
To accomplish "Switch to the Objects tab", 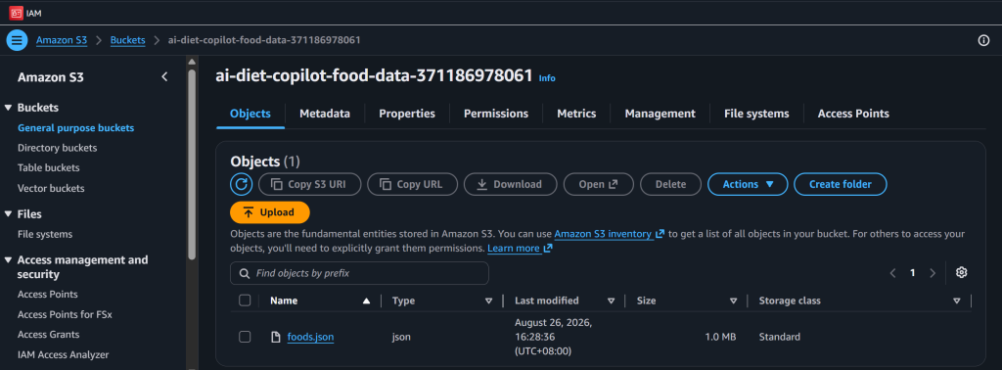I will click(x=250, y=114).
